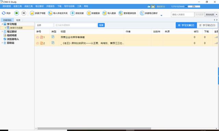Expand the 笔记素材 tree node

2,32
